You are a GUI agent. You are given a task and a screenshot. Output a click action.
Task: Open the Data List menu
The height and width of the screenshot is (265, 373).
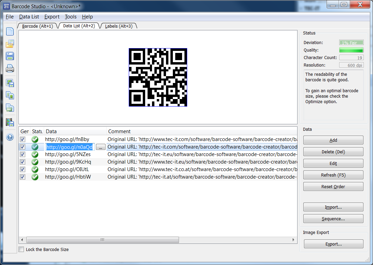pos(29,17)
